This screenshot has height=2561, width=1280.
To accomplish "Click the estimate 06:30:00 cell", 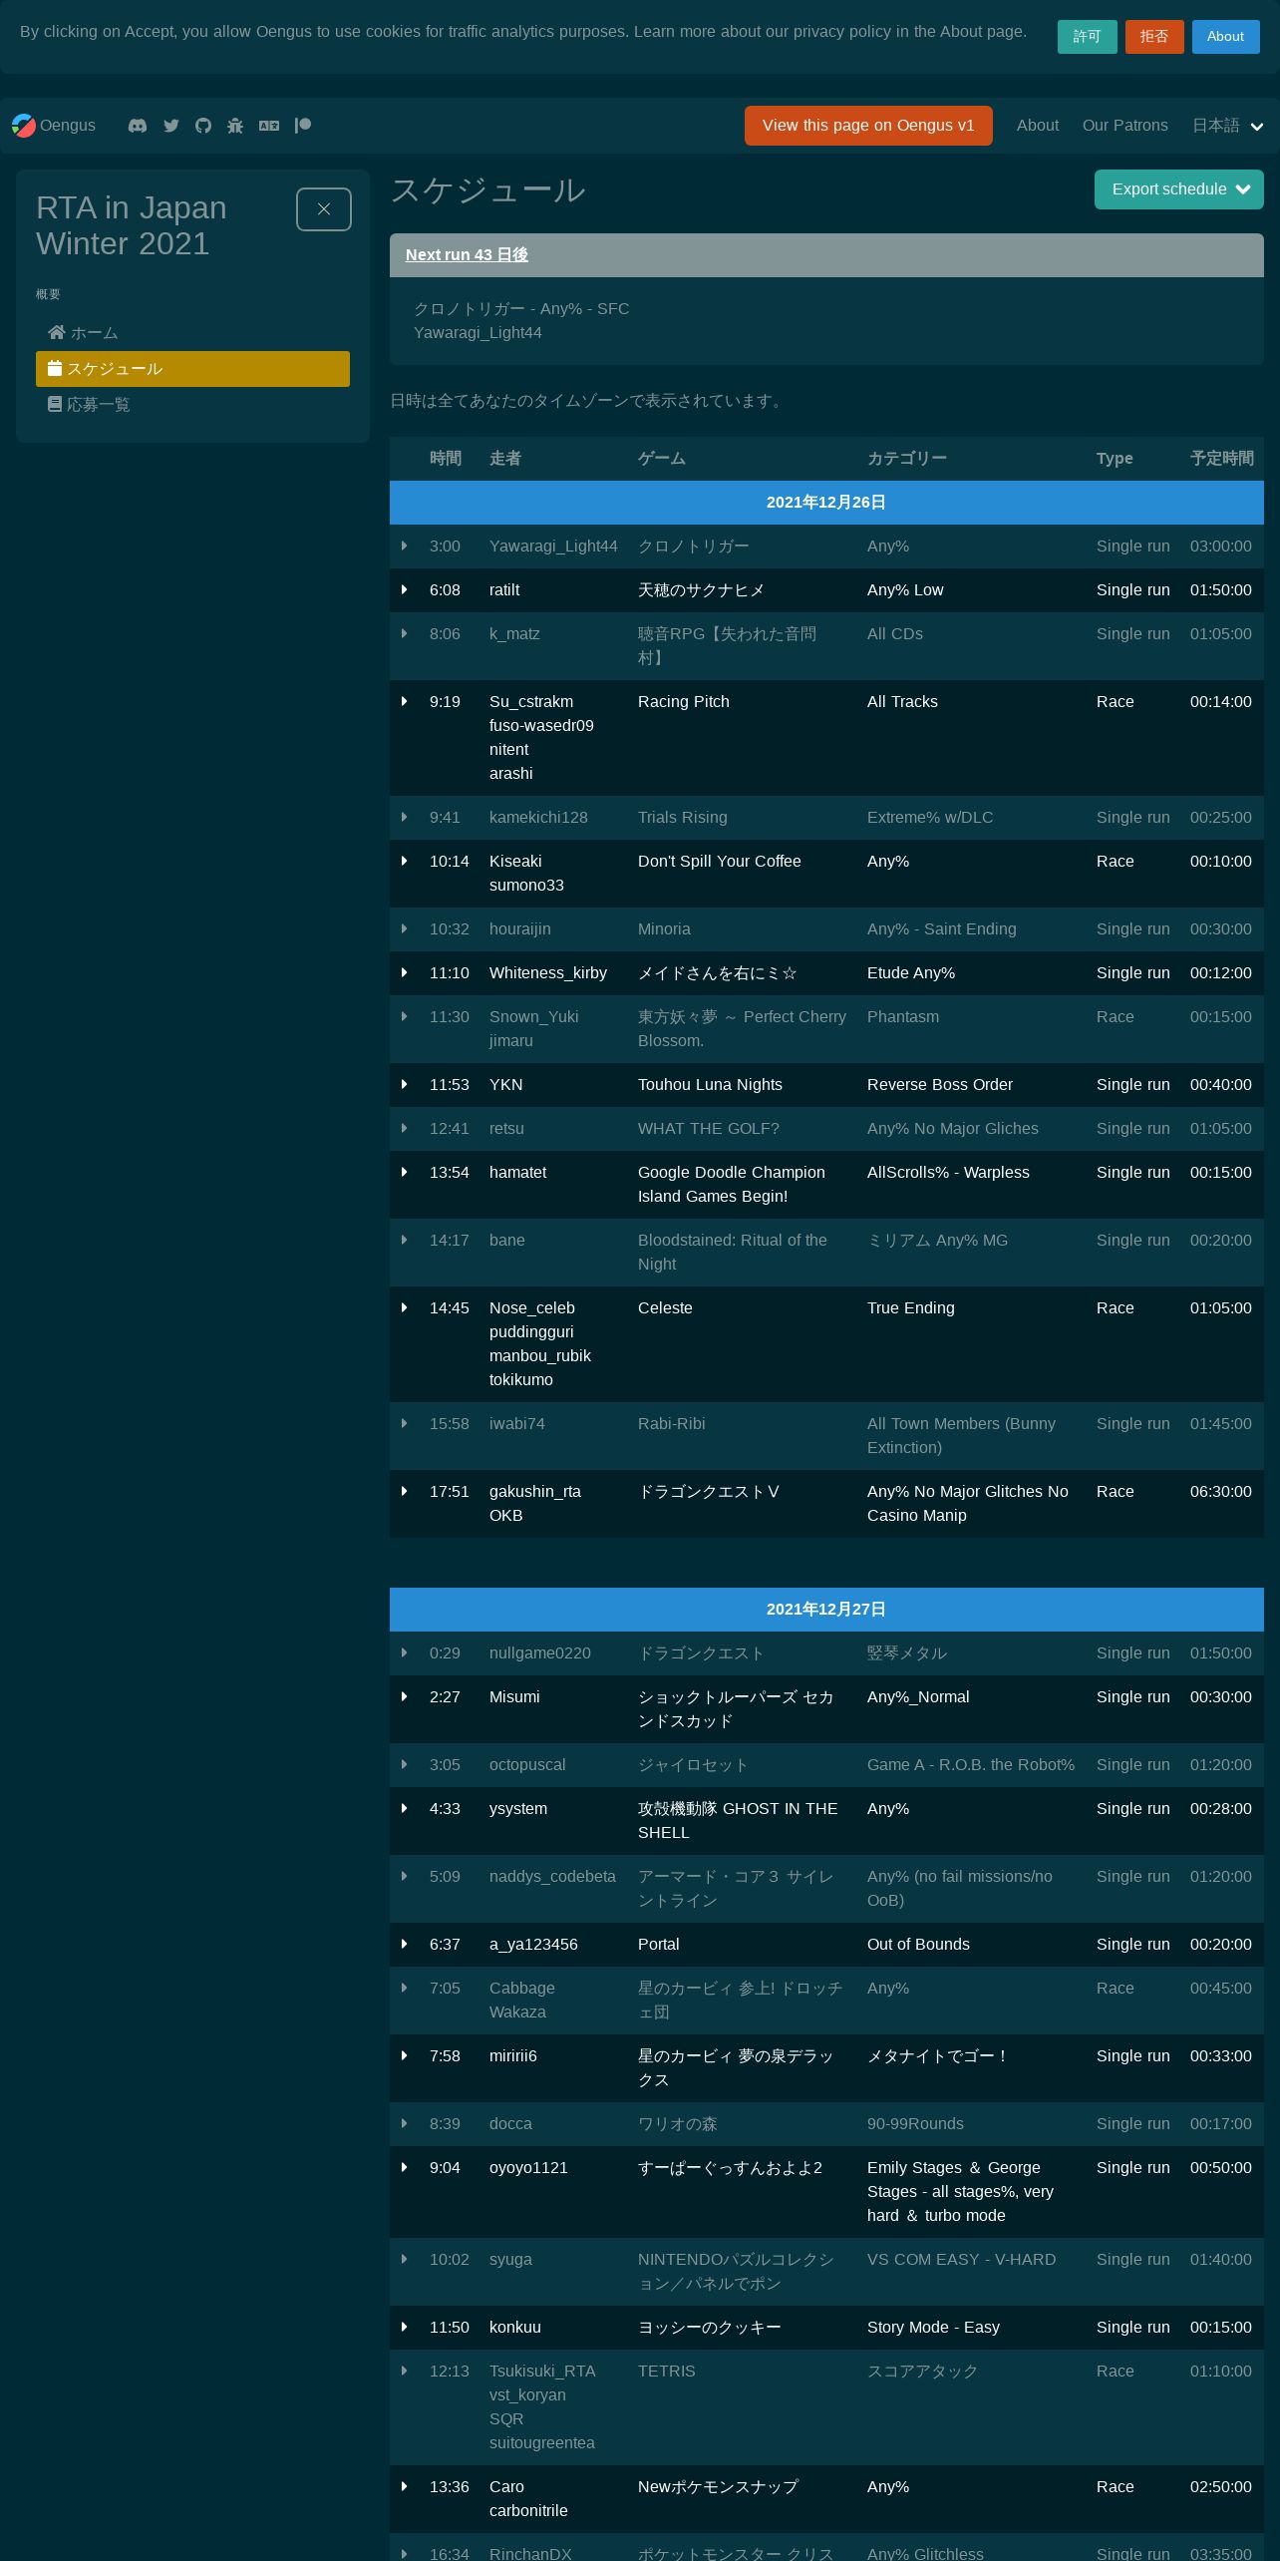I will tap(1221, 1492).
